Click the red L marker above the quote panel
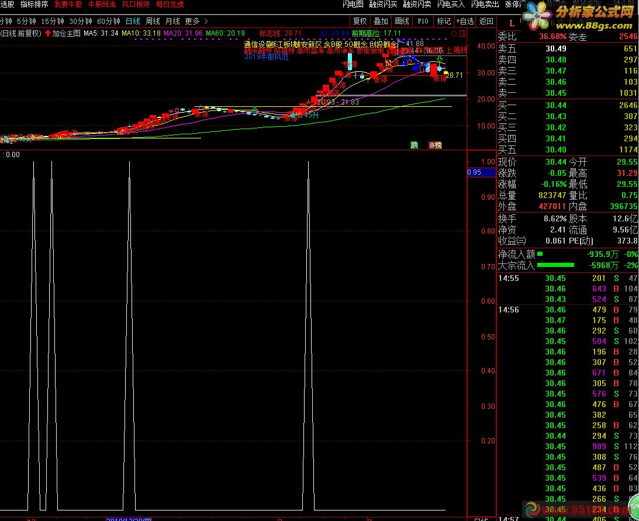This screenshot has height=521, width=639. (x=512, y=23)
